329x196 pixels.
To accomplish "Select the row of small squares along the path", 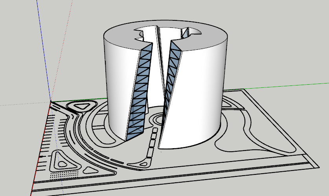I will [153, 143].
